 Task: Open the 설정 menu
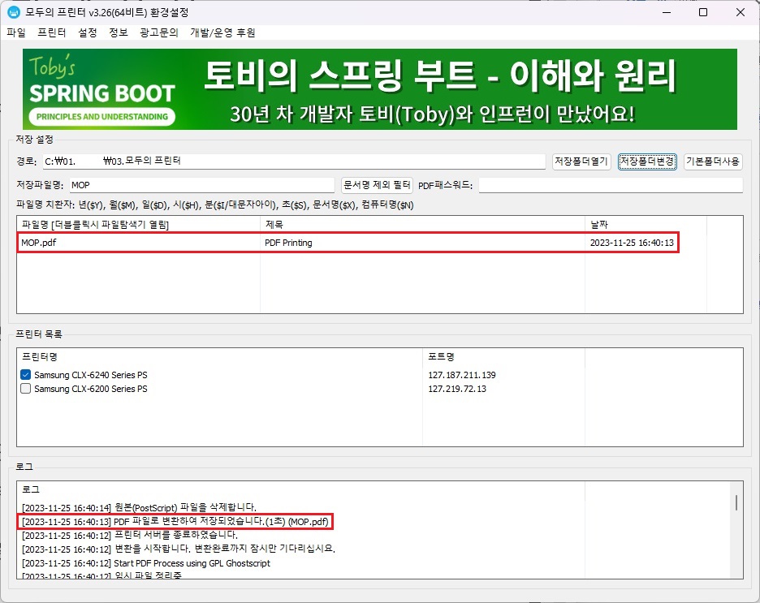pyautogui.click(x=87, y=33)
